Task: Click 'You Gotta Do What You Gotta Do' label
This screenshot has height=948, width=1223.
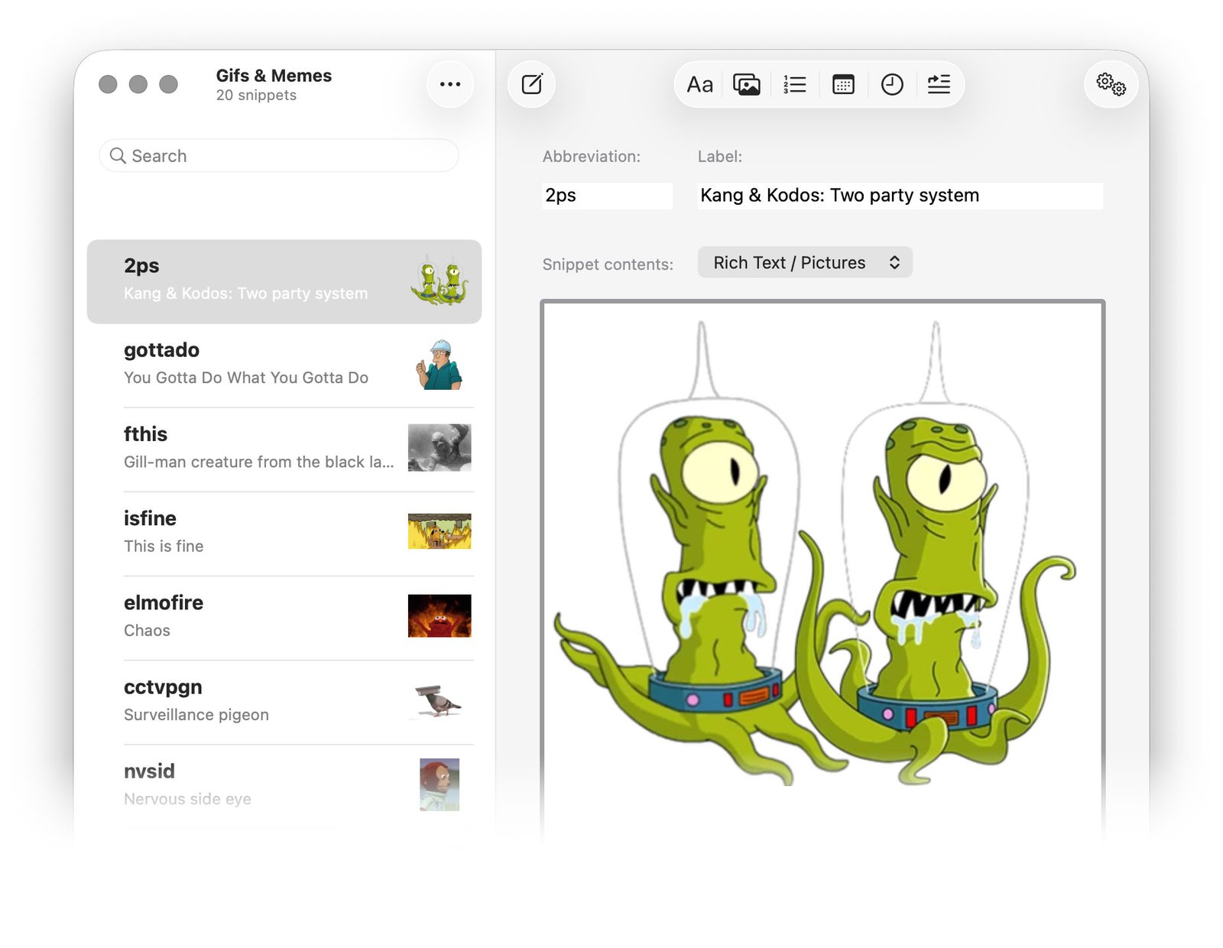Action: 246,378
